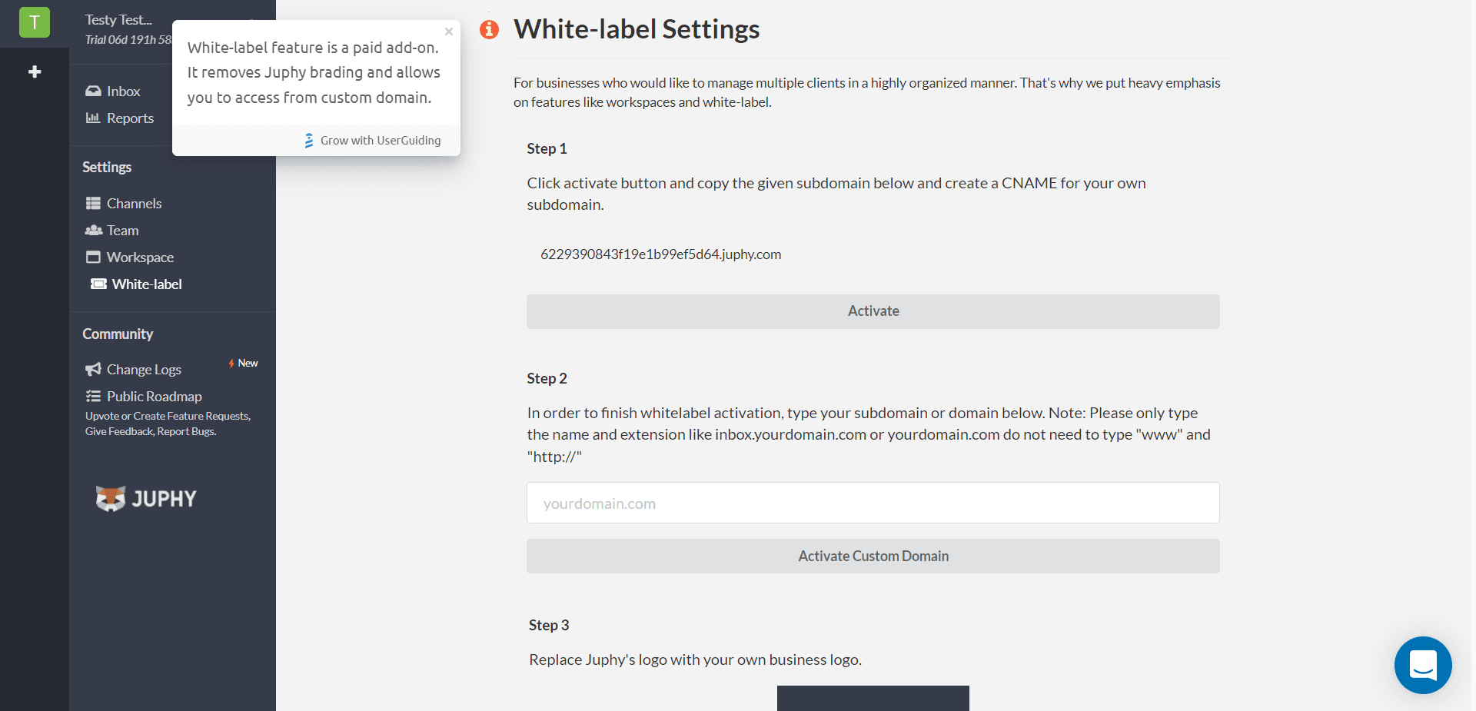Click the Step 2 heading
1476x711 pixels.
coord(547,378)
